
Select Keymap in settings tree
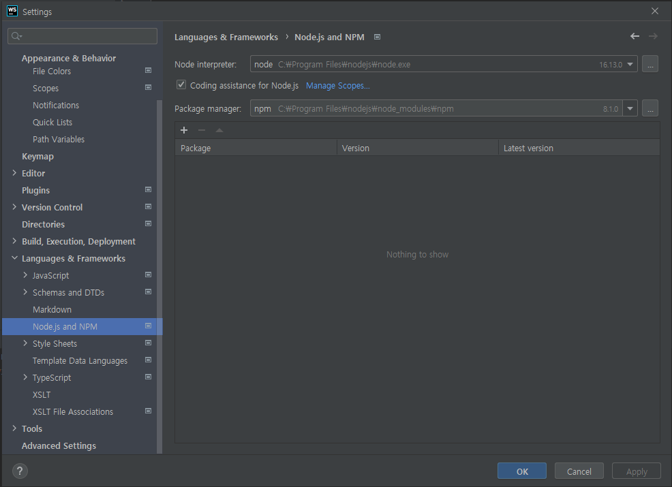pos(37,157)
